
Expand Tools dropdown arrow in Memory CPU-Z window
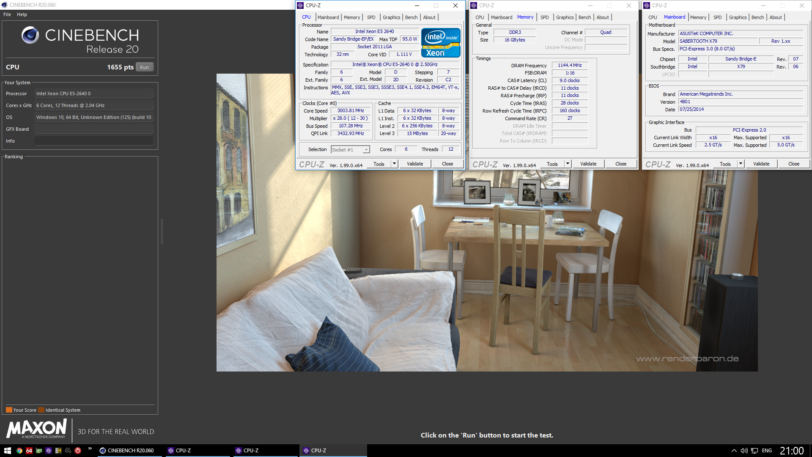tap(568, 164)
